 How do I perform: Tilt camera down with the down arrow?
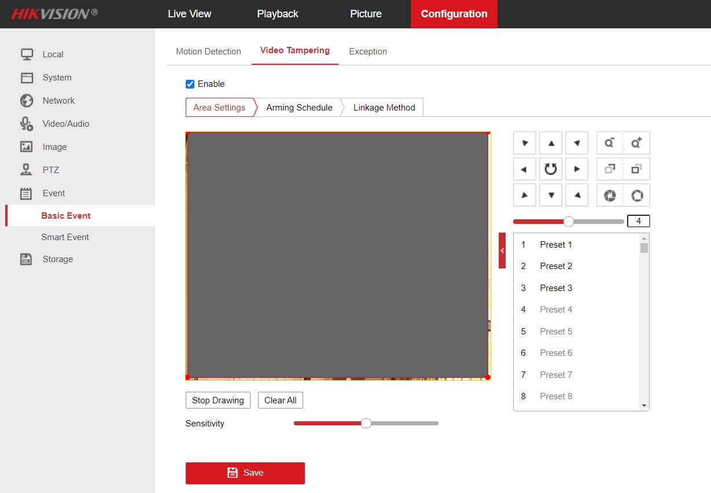[x=551, y=195]
